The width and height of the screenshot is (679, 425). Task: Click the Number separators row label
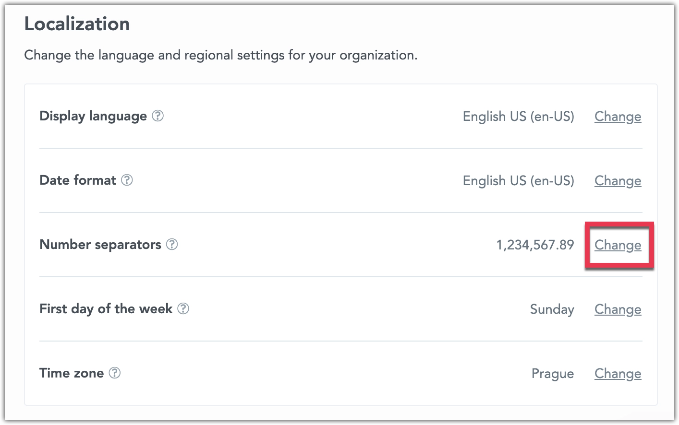(100, 245)
